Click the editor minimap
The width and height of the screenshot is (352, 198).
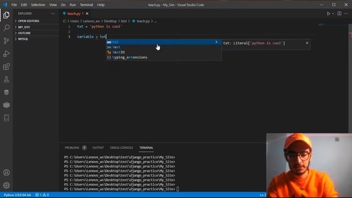coord(333,25)
